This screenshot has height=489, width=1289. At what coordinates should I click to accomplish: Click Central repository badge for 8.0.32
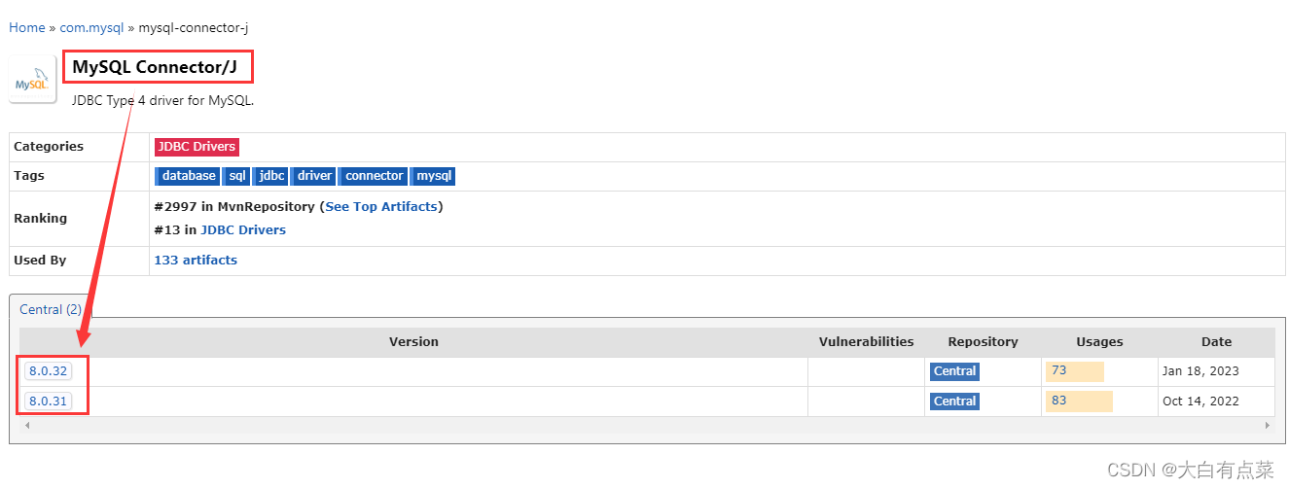[954, 371]
